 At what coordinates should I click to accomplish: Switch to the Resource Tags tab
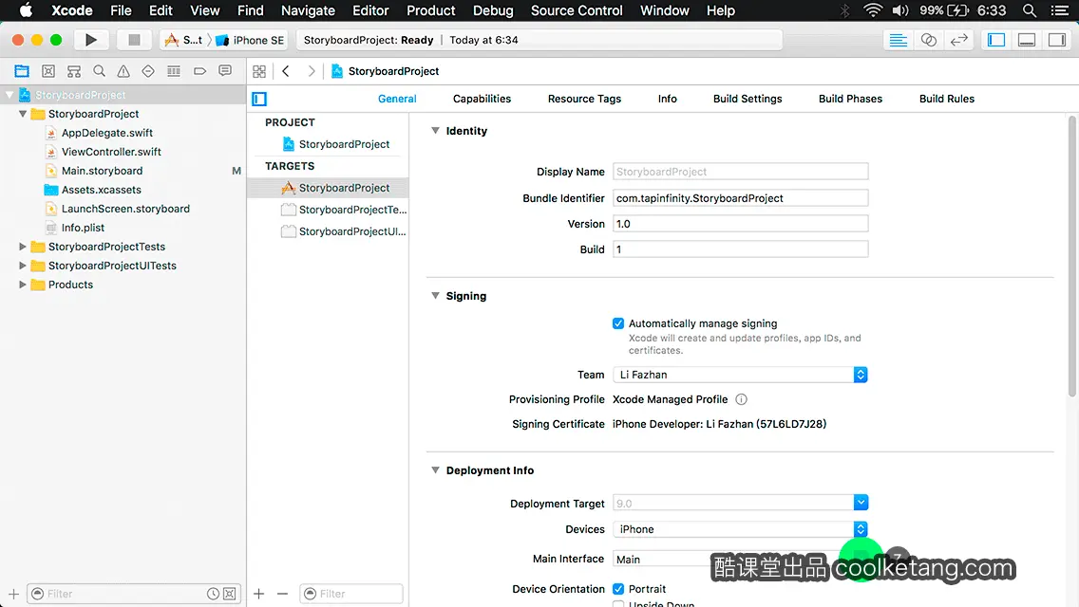coord(584,99)
